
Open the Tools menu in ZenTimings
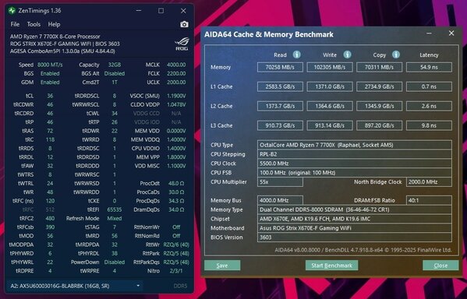[x=34, y=24]
